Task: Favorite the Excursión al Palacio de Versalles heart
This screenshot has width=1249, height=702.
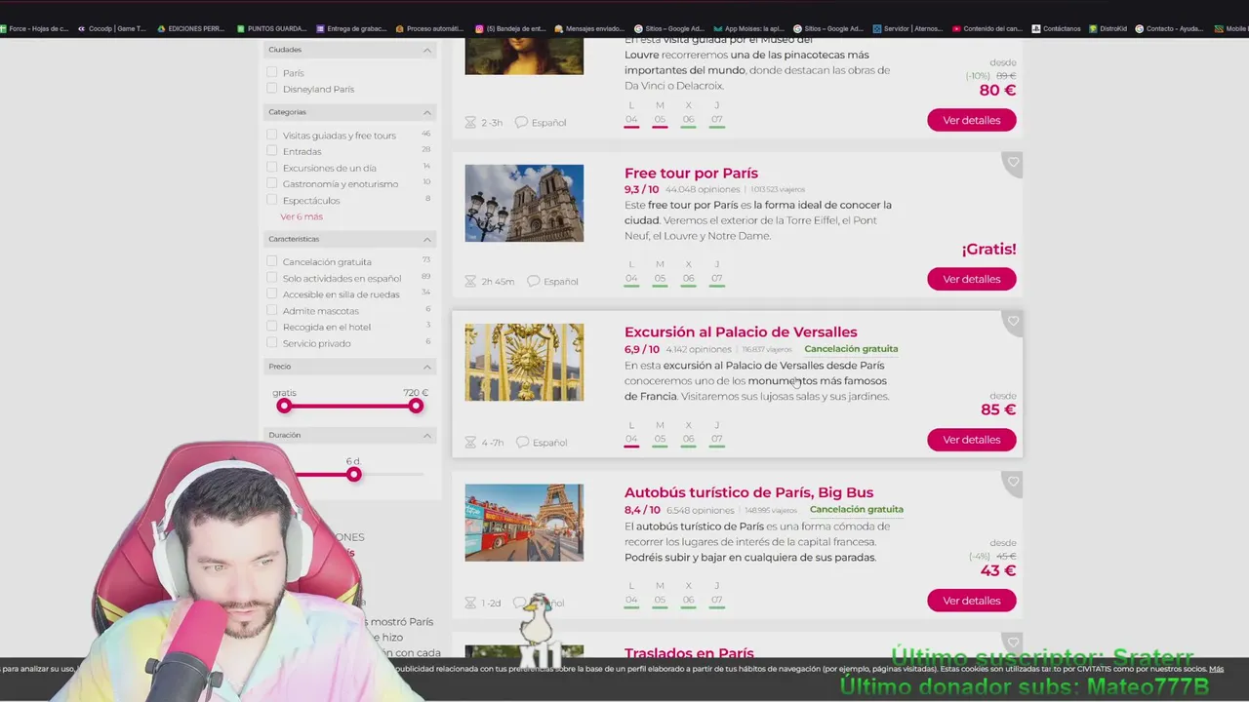Action: click(1013, 322)
